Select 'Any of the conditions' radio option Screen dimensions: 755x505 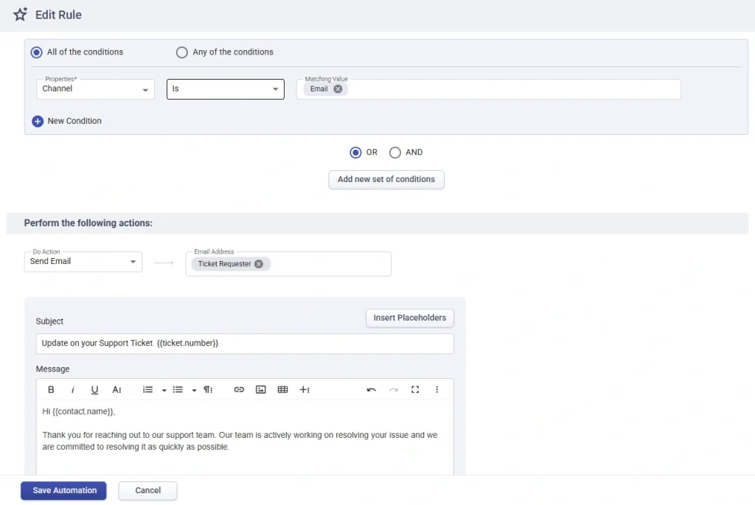tap(182, 52)
